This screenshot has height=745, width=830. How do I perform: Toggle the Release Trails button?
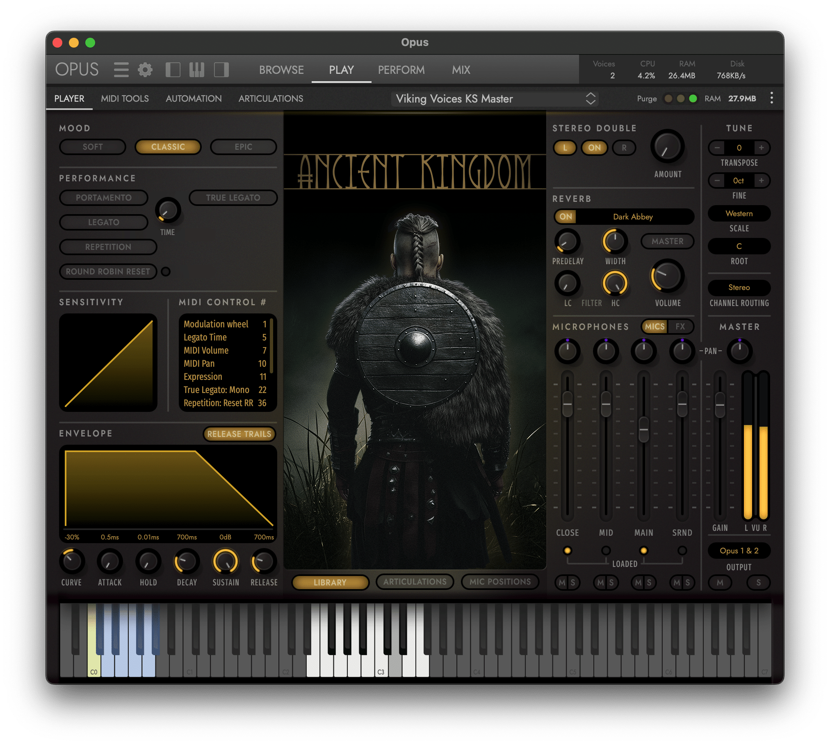(239, 434)
